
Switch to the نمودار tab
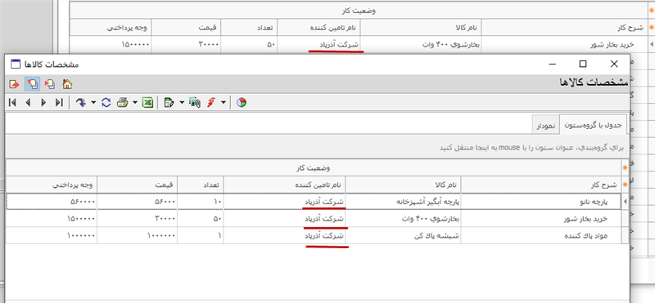click(x=545, y=126)
